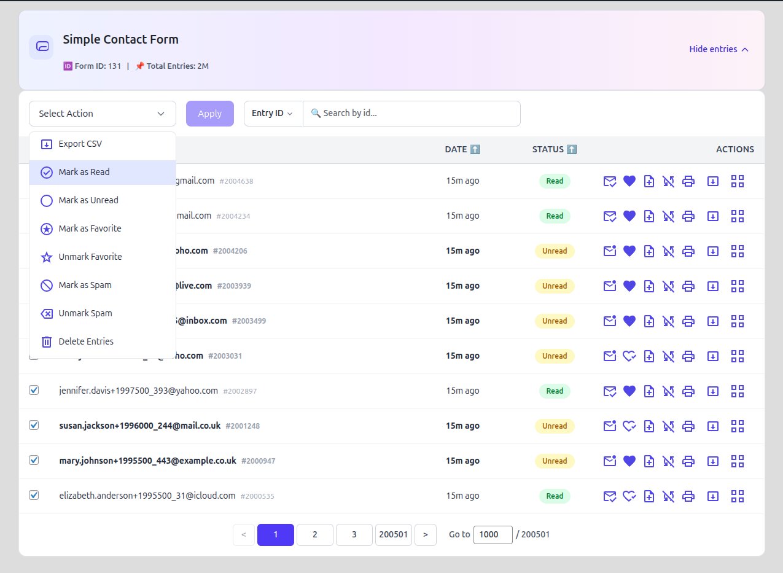Image resolution: width=783 pixels, height=573 pixels.
Task: Open the Entry ID search filter dropdown
Action: [273, 114]
